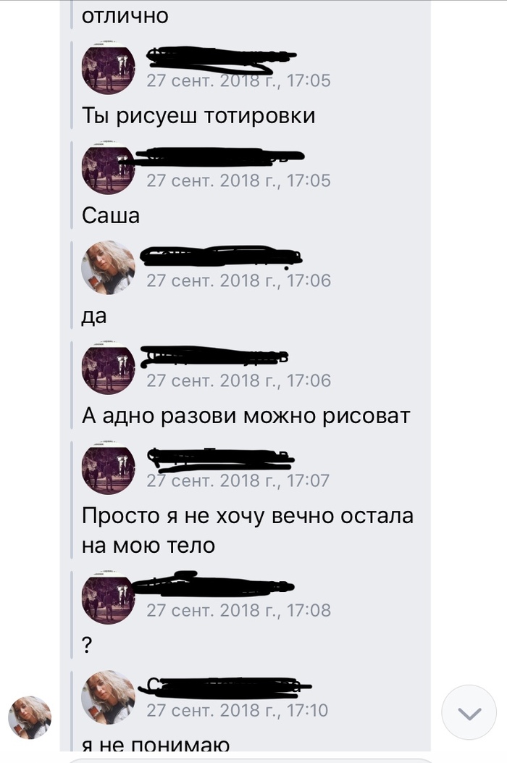Open avatar beside the '?' message
The height and width of the screenshot is (763, 507).
click(x=108, y=598)
